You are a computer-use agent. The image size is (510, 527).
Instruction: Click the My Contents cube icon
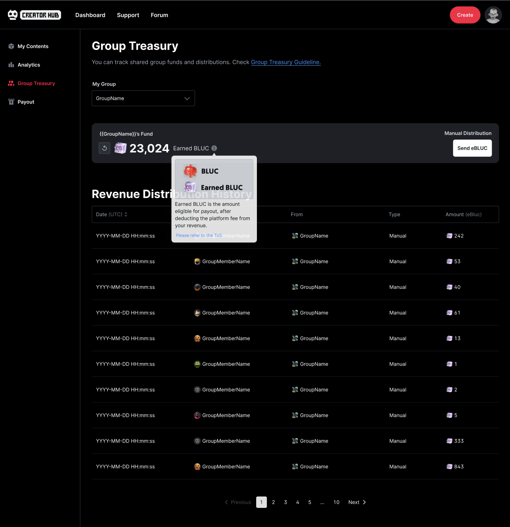(11, 47)
